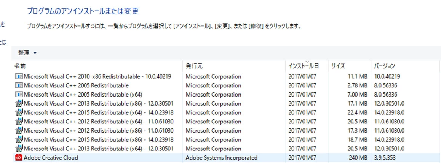This screenshot has width=441, height=163.
Task: Click the 17.1 MB size cell
Action: coord(358,103)
